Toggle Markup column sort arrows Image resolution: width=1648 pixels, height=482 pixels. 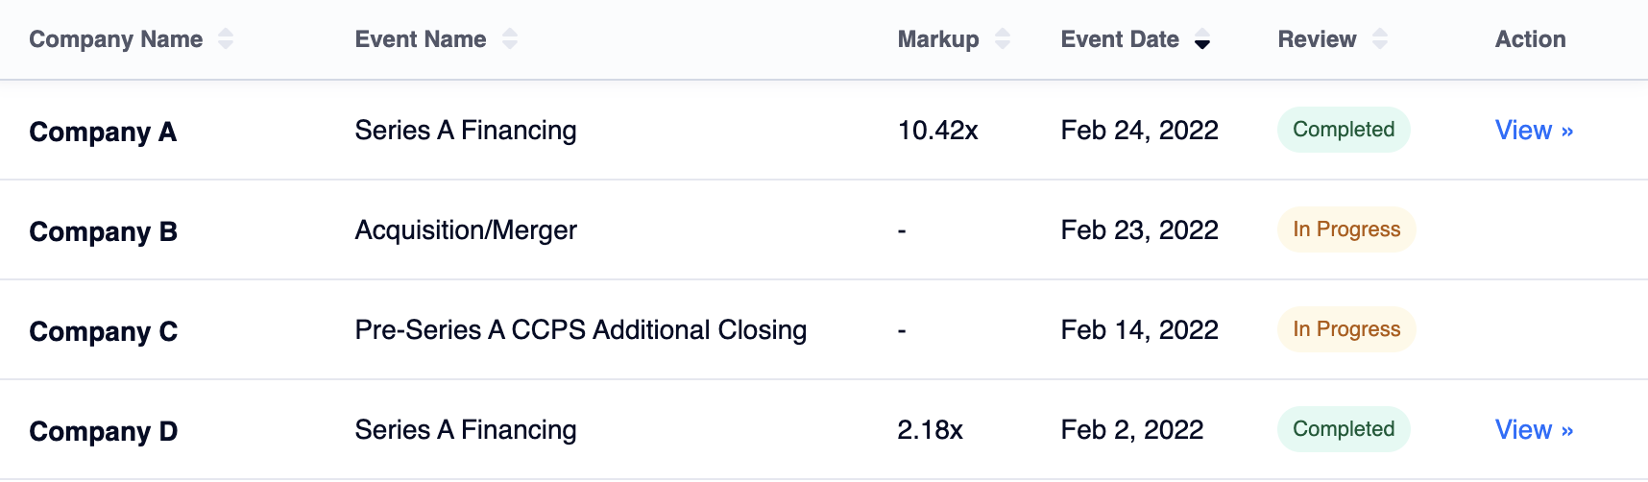[x=1003, y=39]
